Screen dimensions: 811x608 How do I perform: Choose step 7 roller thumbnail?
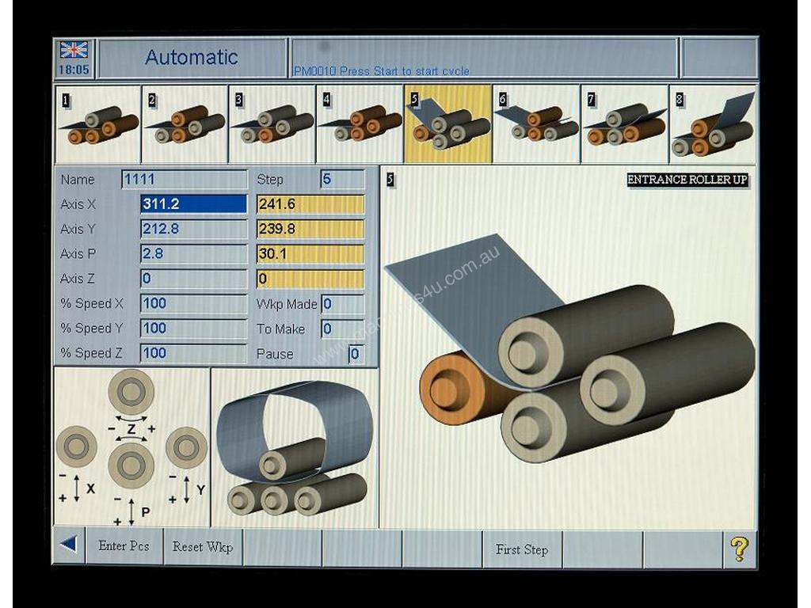(x=624, y=124)
